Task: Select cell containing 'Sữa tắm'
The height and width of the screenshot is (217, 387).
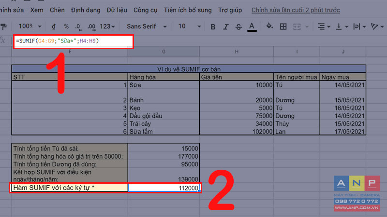Action: coord(164,131)
